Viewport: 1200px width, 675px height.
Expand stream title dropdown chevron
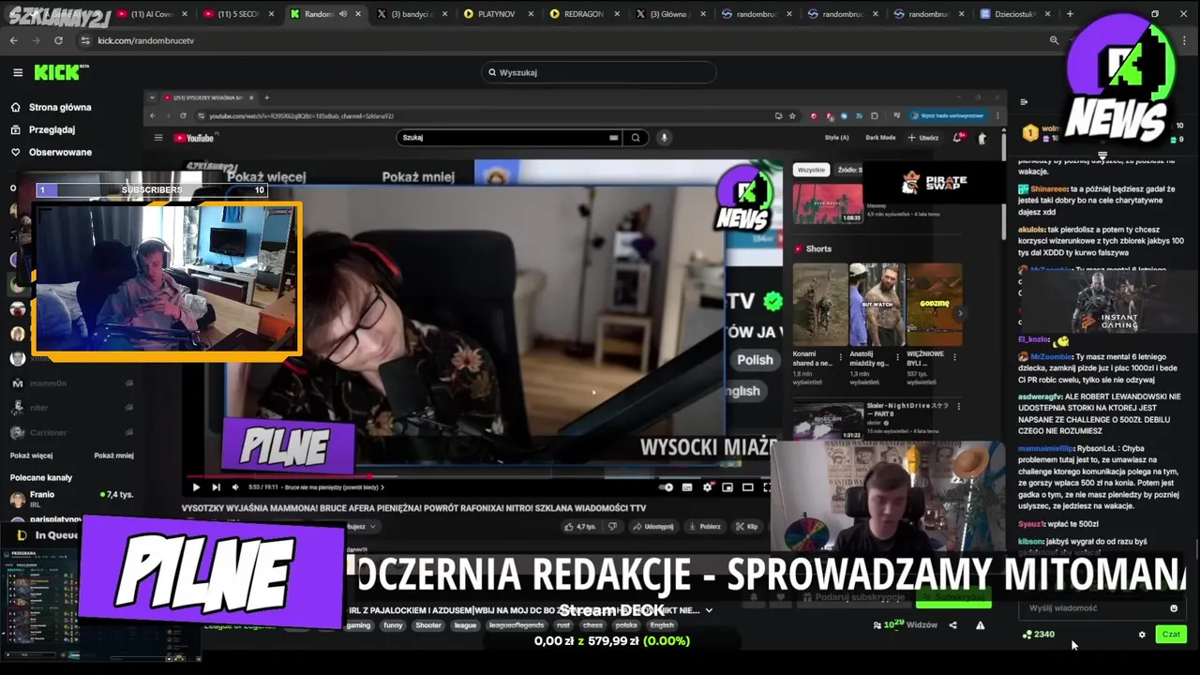coord(709,610)
